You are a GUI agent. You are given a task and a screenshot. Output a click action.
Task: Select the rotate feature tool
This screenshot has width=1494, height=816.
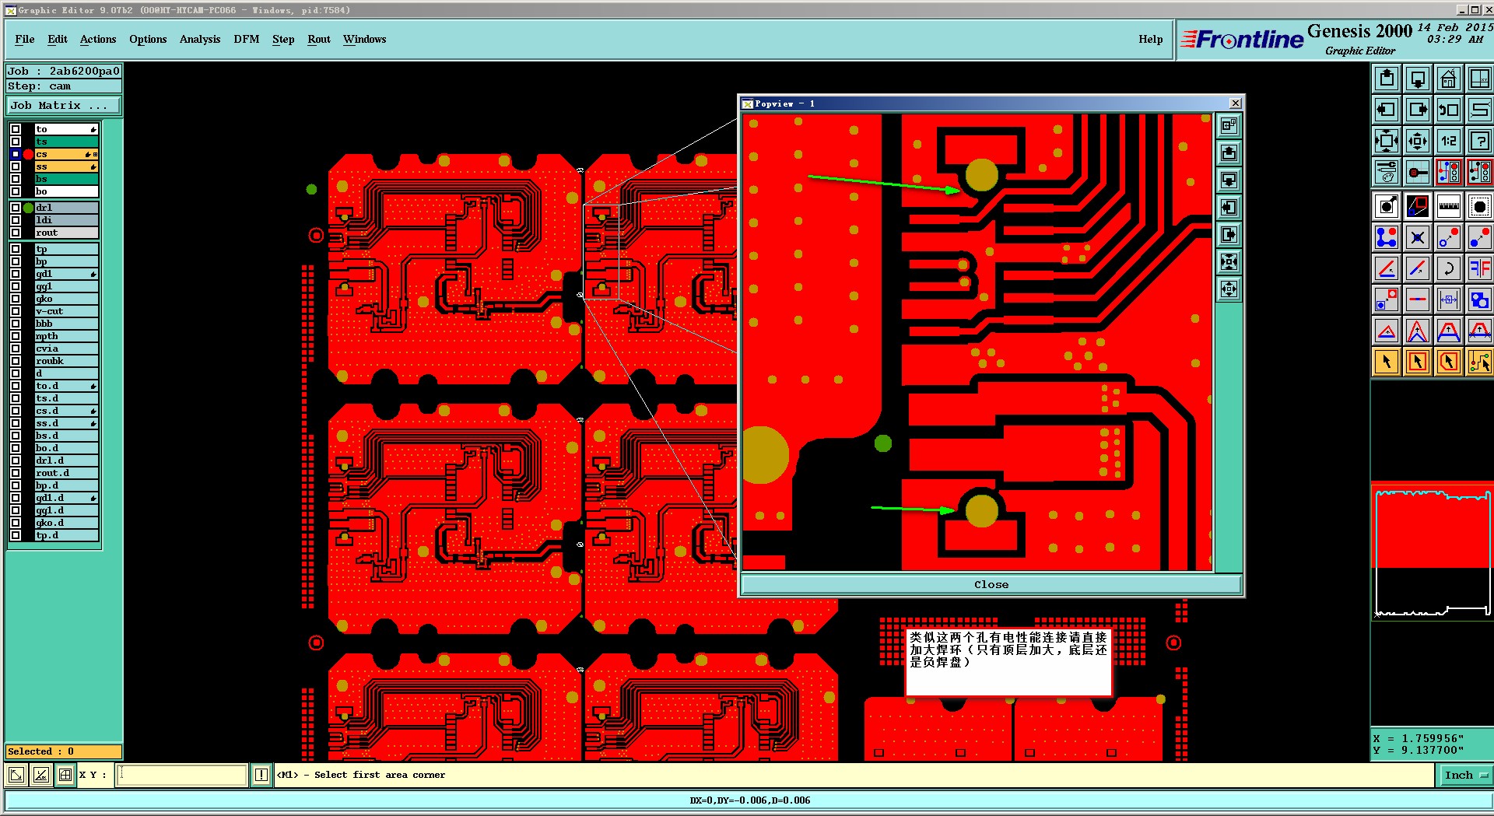(x=1448, y=268)
